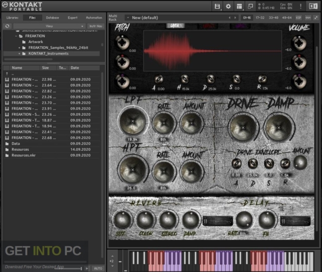
Task: Toggle the minimized rack view icon
Action: tap(250, 7)
